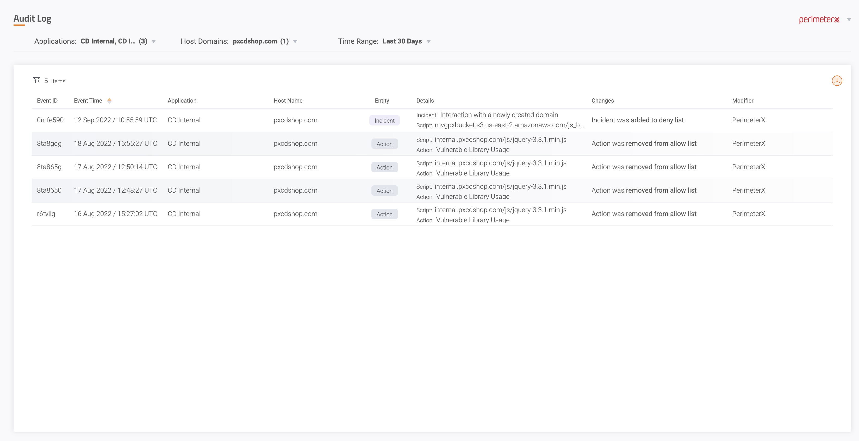Click the Last 30 Days value
The width and height of the screenshot is (859, 441).
[x=402, y=41]
